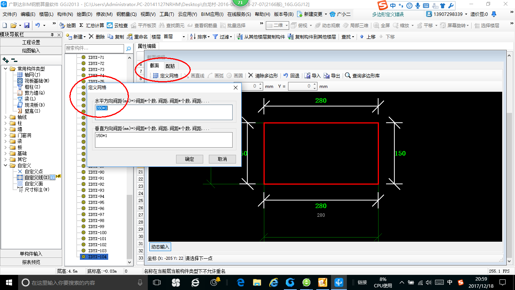Open the 新建 dropdown
Image resolution: width=515 pixels, height=290 pixels.
tap(75, 37)
